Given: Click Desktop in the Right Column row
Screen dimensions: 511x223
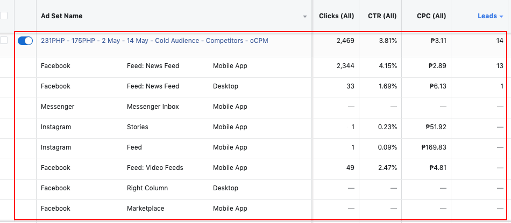Looking at the screenshot, I should 225,188.
